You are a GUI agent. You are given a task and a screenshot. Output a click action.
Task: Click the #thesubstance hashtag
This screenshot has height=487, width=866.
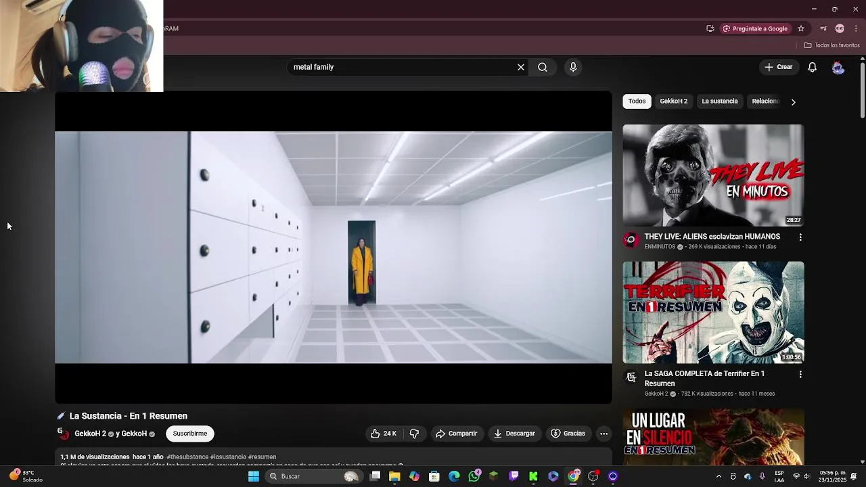pyautogui.click(x=187, y=457)
